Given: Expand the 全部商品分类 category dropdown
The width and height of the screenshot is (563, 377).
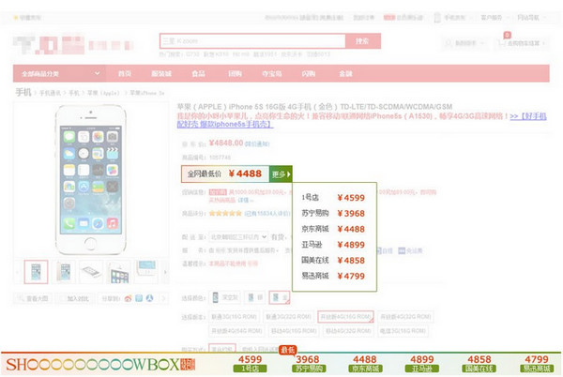Looking at the screenshot, I should click(x=60, y=73).
